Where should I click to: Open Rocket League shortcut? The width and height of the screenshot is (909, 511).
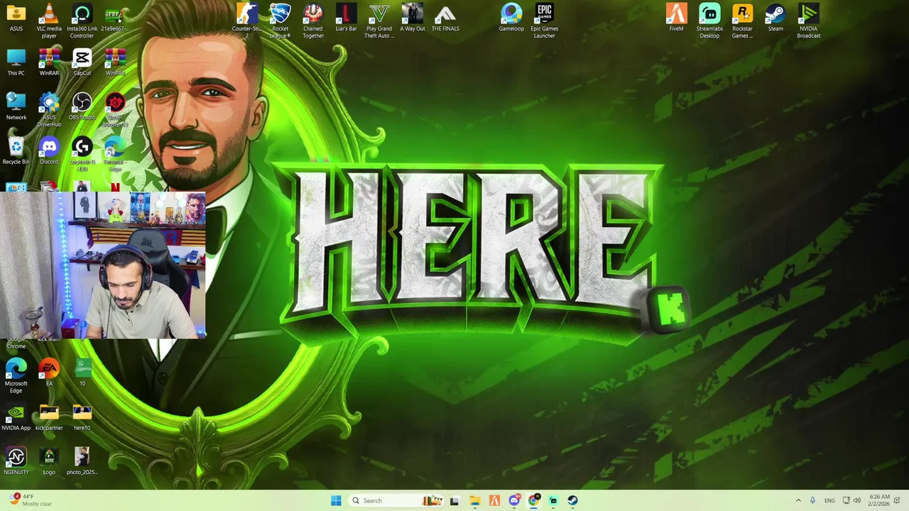280,21
